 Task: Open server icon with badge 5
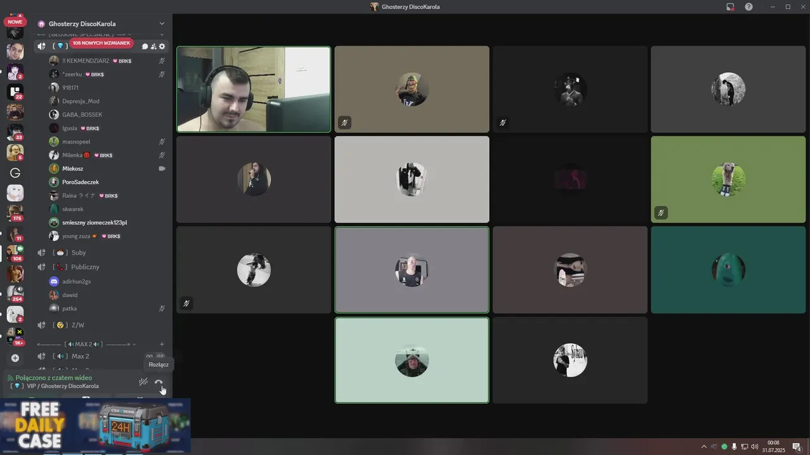[x=15, y=152]
